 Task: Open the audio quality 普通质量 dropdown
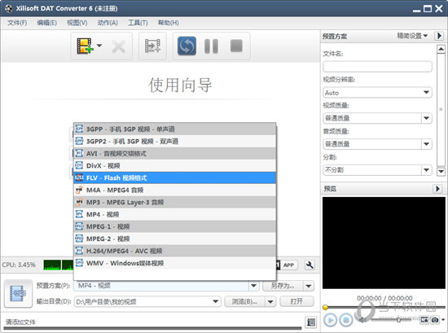(x=377, y=144)
